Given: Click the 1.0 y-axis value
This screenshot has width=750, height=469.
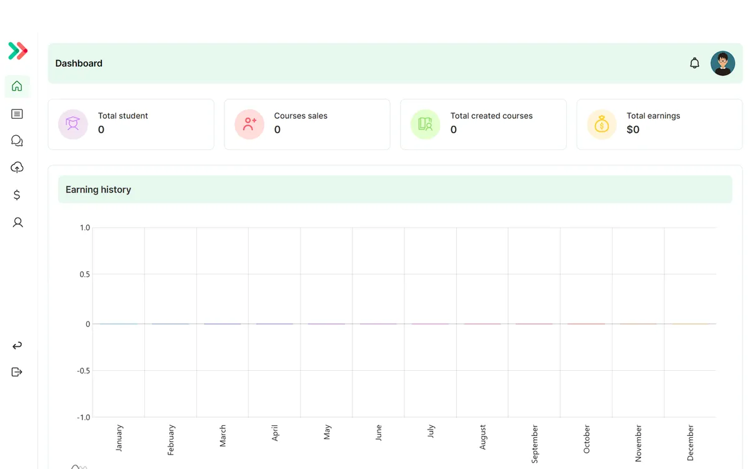Looking at the screenshot, I should pyautogui.click(x=85, y=228).
